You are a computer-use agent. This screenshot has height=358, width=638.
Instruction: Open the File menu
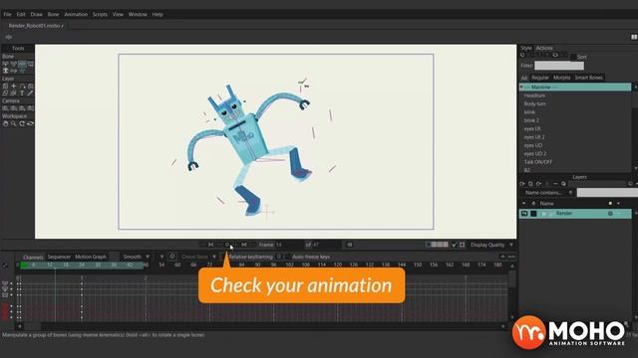pyautogui.click(x=7, y=14)
